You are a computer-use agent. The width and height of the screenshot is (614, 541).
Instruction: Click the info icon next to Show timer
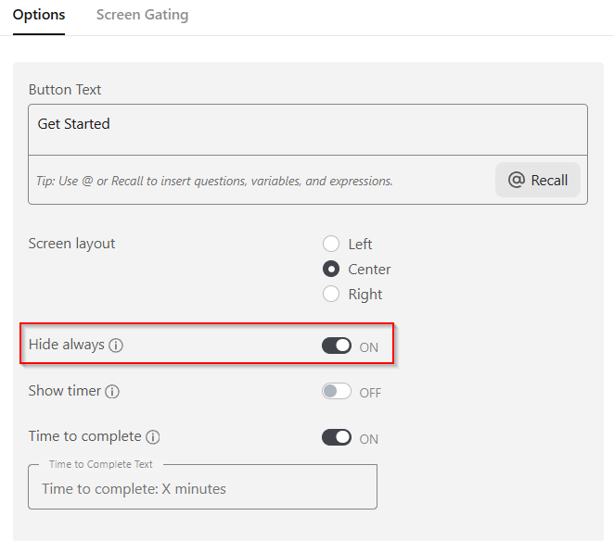coord(112,392)
